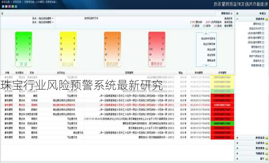269x163 pixels.
Task: Click the small toggle icon left of tab bar
Action: pos(2,13)
